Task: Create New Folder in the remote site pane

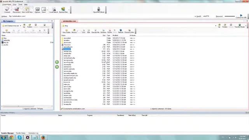Action: point(67,31)
